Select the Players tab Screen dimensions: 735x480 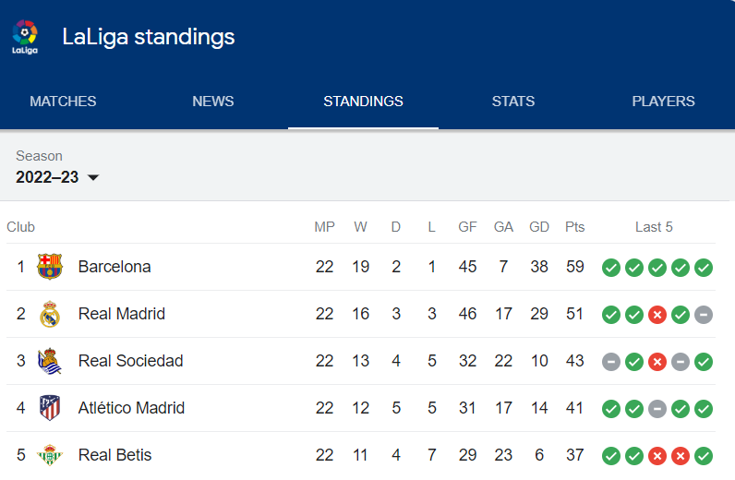click(663, 102)
